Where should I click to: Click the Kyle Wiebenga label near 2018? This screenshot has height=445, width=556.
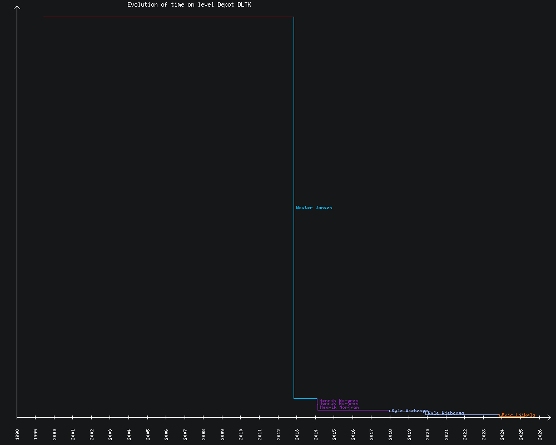point(410,411)
